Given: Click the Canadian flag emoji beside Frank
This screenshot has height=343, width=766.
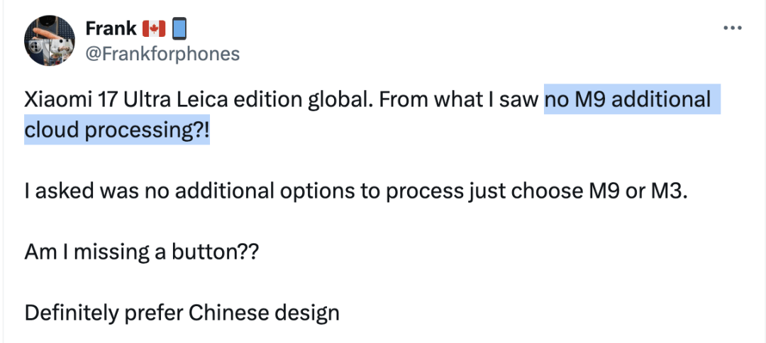Looking at the screenshot, I should (x=154, y=29).
